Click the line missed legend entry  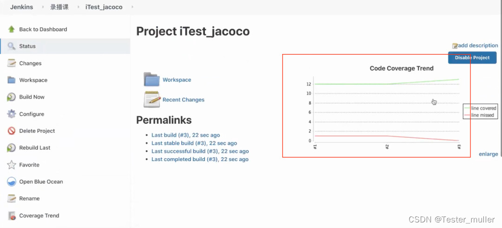pos(479,115)
